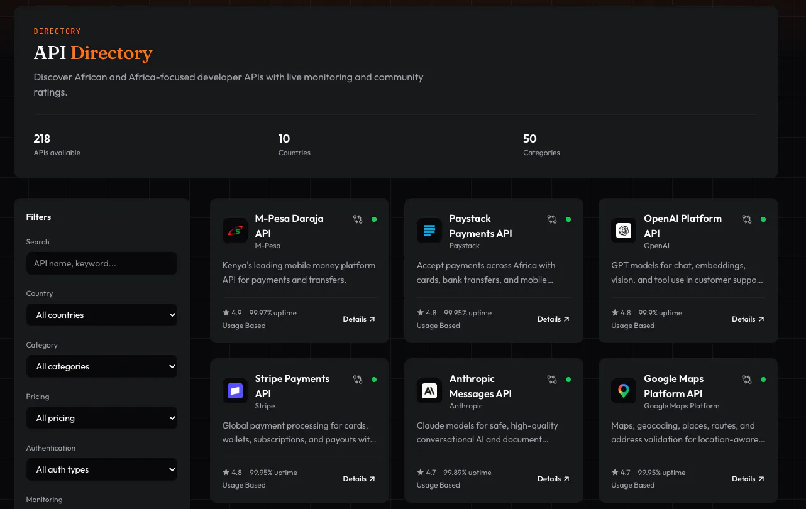This screenshot has height=509, width=806.
Task: Open Details for Google Maps Platform API
Action: coord(748,479)
